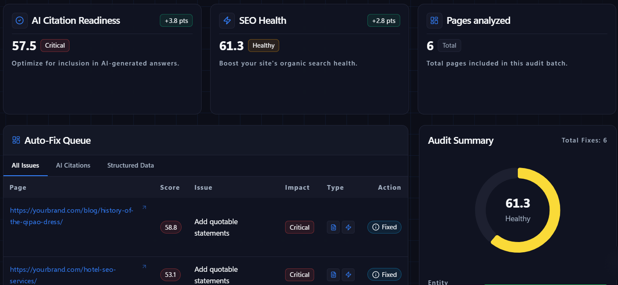Click 'Optimize for inclusion in AI-generated answers' text
The height and width of the screenshot is (285, 618).
[95, 63]
